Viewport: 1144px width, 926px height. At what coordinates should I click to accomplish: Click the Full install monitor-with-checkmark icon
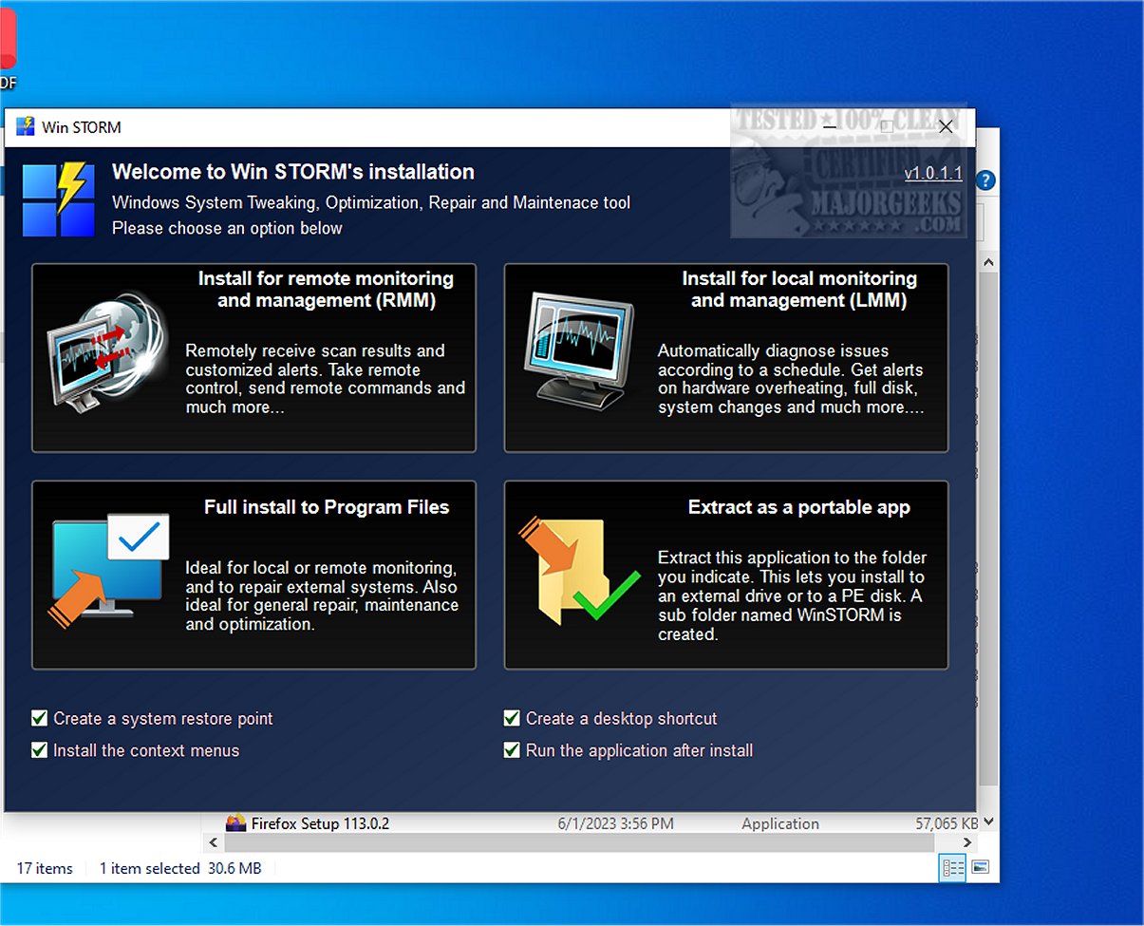tap(109, 570)
